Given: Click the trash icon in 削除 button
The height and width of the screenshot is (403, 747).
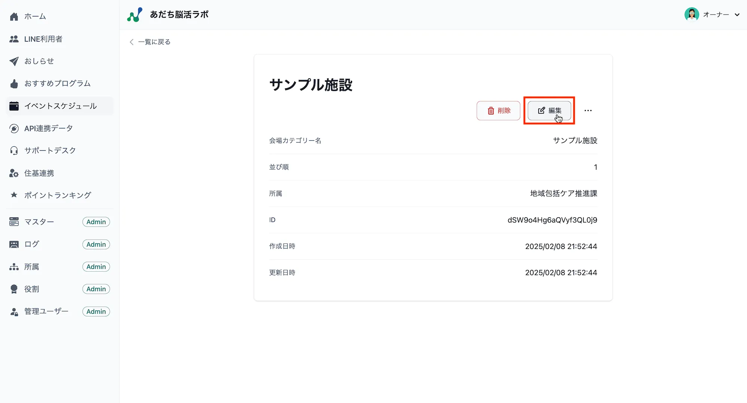Looking at the screenshot, I should coord(491,110).
